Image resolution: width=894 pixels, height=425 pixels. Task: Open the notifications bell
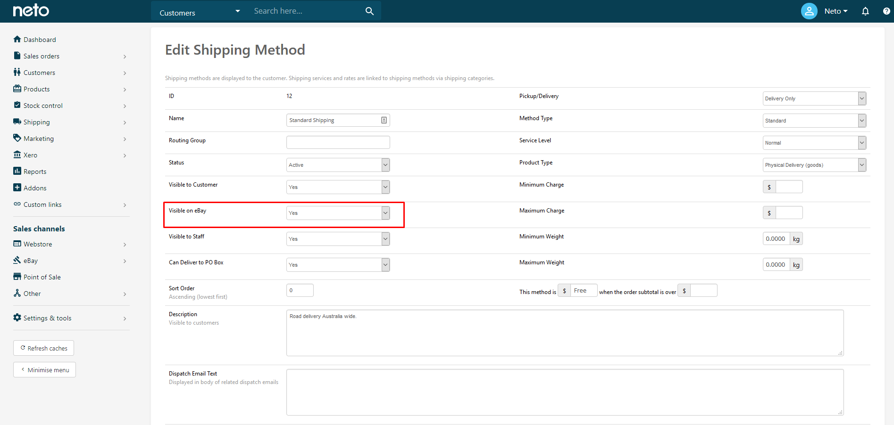[865, 11]
